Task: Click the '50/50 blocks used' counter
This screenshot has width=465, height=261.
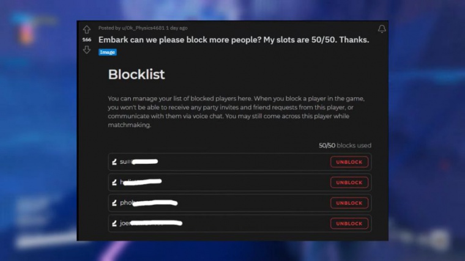Action: pos(344,145)
